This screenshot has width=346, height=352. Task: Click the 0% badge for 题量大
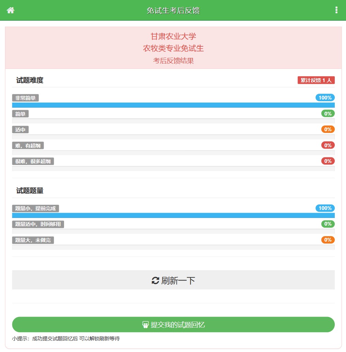(x=328, y=240)
